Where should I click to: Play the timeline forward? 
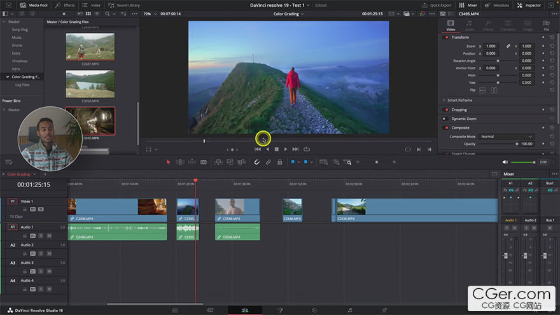(x=285, y=150)
